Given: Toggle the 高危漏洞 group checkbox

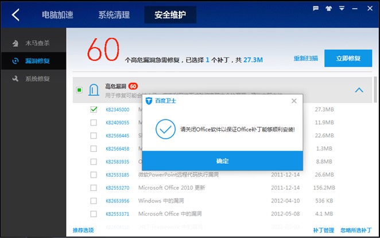Looking at the screenshot, I should [79, 90].
